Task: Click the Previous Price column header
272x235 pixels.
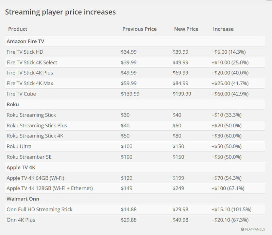Action: (x=139, y=29)
